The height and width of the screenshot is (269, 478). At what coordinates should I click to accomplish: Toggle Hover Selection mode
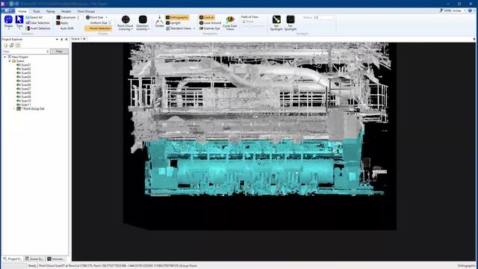[x=98, y=28]
